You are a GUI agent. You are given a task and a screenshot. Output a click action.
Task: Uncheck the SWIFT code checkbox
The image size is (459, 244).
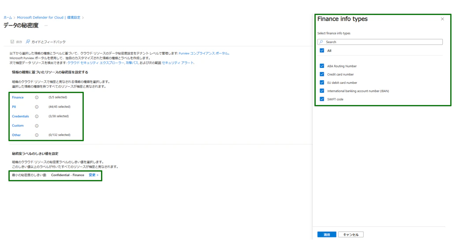[322, 99]
